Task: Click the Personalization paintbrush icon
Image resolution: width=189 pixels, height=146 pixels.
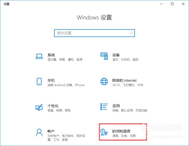Action: (39, 107)
